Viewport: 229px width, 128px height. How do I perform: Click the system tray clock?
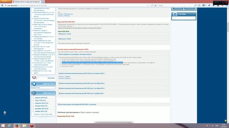[x=223, y=126]
